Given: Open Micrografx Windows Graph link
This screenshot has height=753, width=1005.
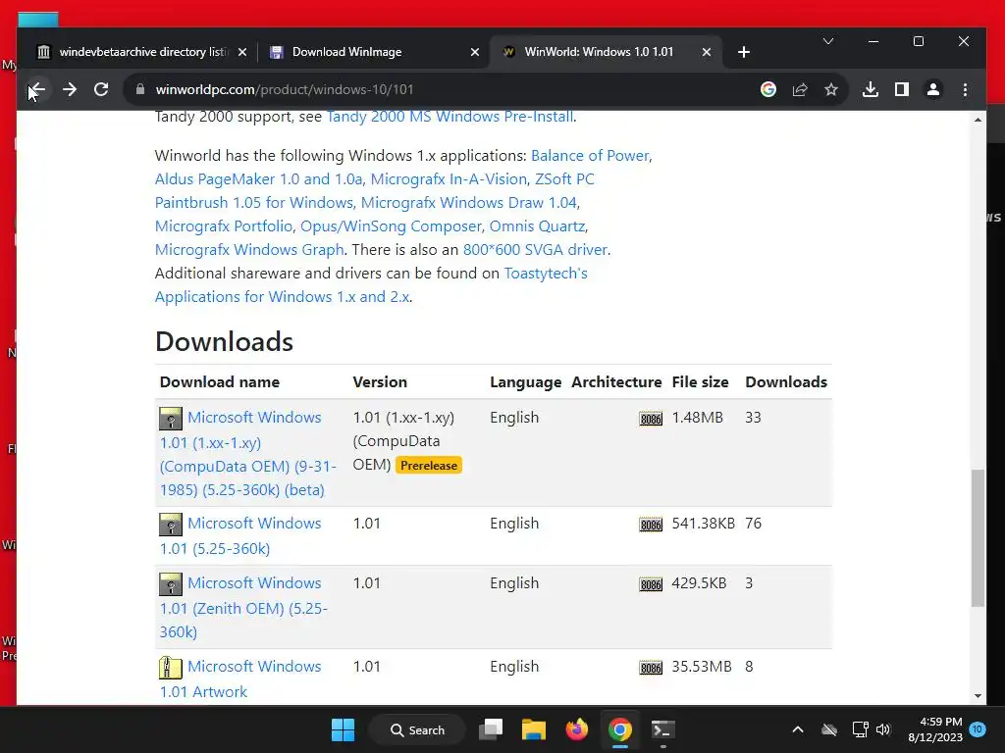Looking at the screenshot, I should tap(249, 250).
